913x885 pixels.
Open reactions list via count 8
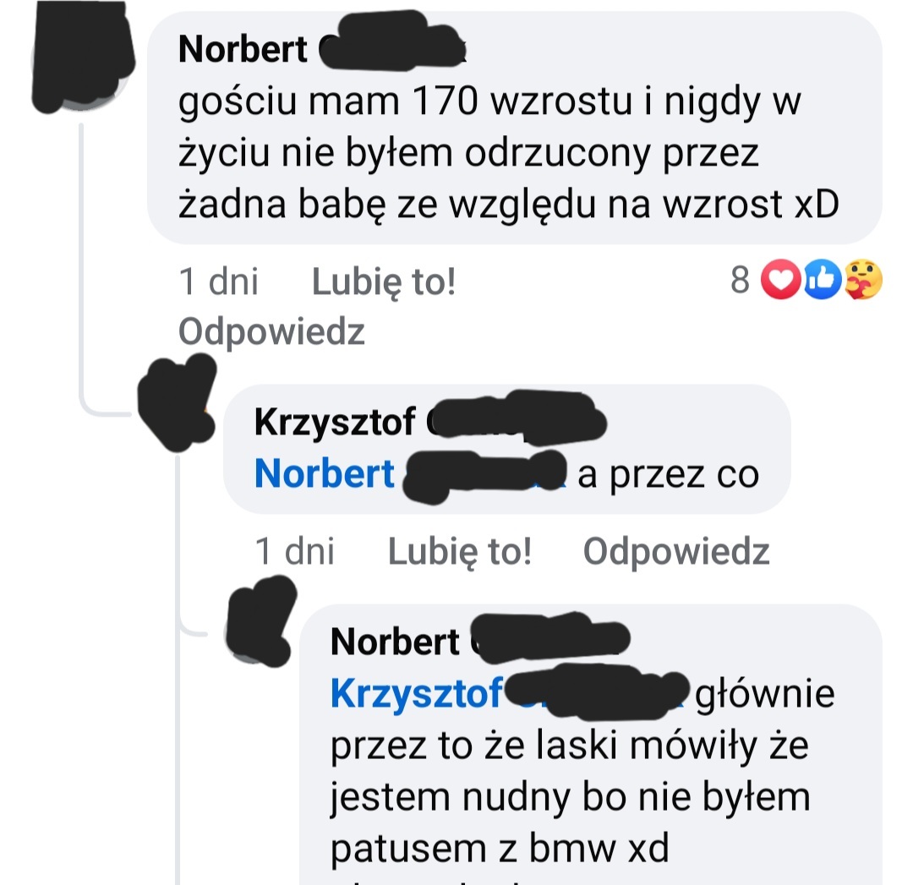click(x=740, y=280)
